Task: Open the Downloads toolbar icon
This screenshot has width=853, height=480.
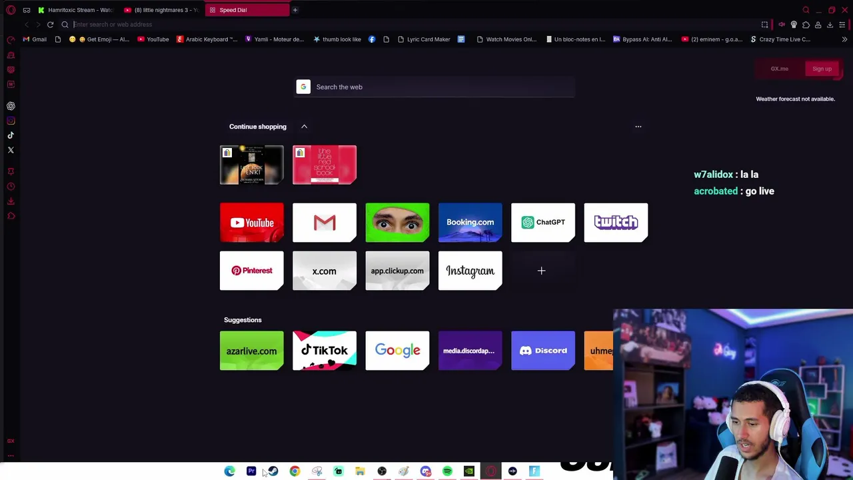Action: coord(830,25)
